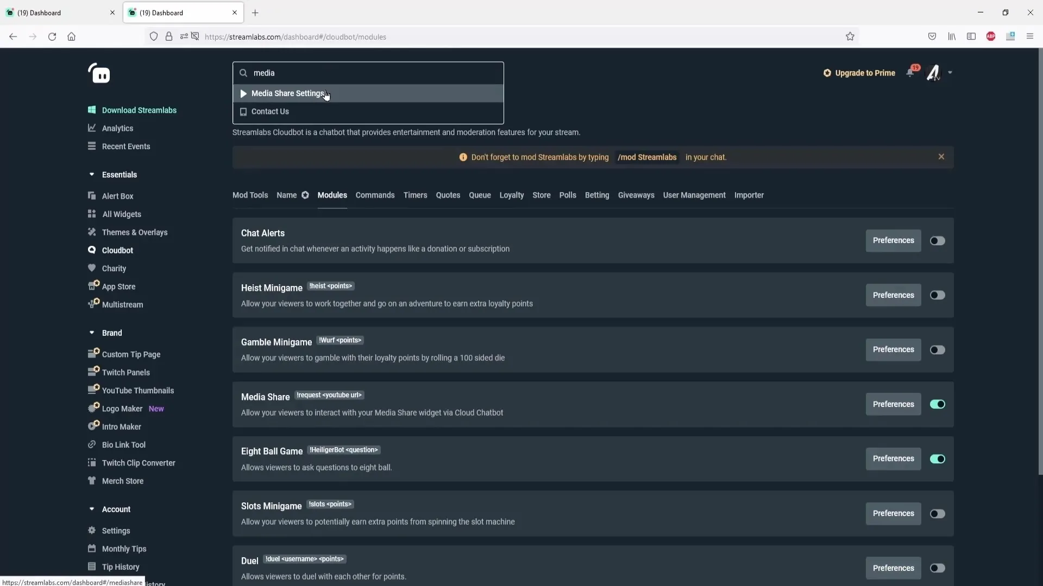Open the notifications bell icon
1043x586 pixels.
pyautogui.click(x=911, y=72)
